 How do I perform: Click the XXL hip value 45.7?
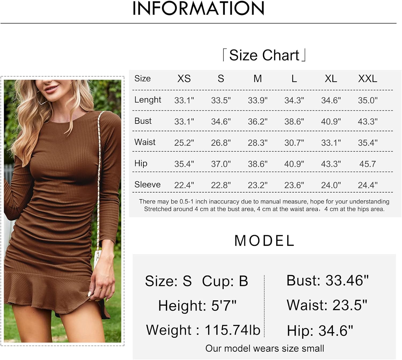click(367, 164)
